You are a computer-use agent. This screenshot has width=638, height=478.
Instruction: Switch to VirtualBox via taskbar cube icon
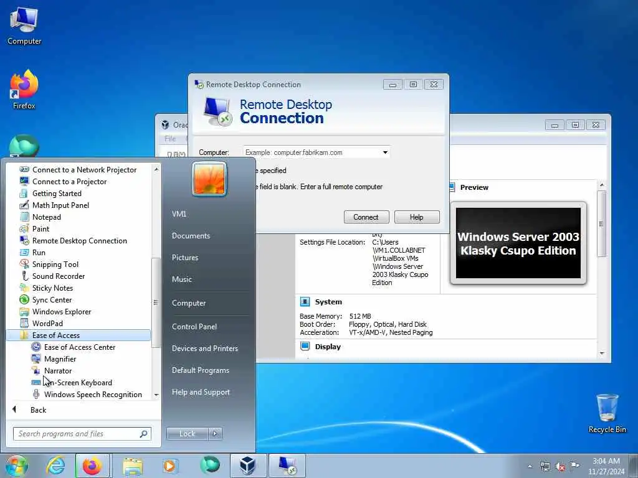tap(248, 466)
